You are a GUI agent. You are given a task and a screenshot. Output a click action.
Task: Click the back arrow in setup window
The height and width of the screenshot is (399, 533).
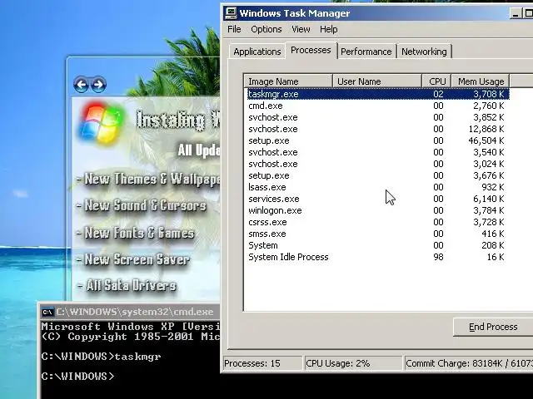click(81, 84)
